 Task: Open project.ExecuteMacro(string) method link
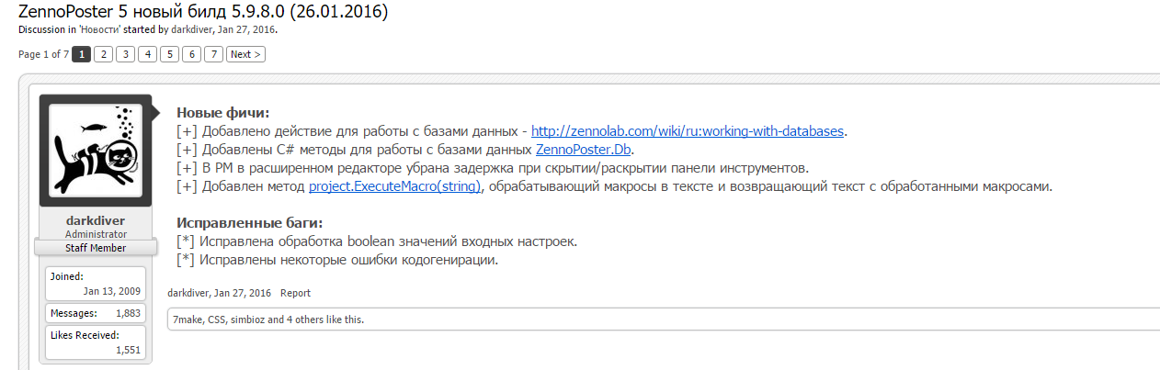coord(392,185)
